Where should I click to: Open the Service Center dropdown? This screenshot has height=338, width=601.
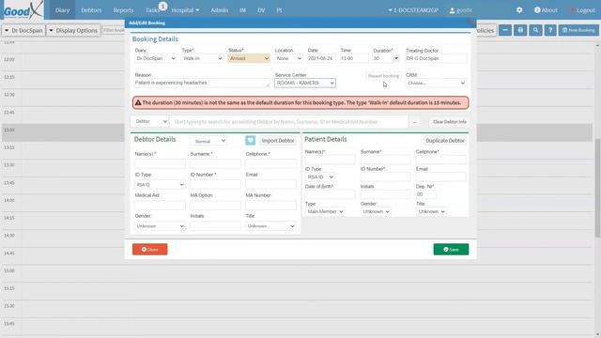point(305,83)
